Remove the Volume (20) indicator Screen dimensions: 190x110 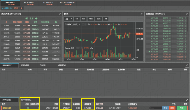click(82, 48)
